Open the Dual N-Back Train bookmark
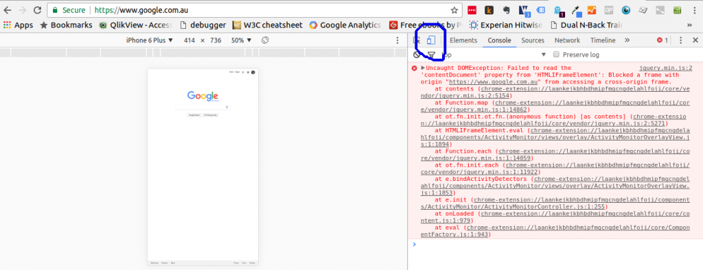The height and width of the screenshot is (270, 703). pyautogui.click(x=586, y=25)
